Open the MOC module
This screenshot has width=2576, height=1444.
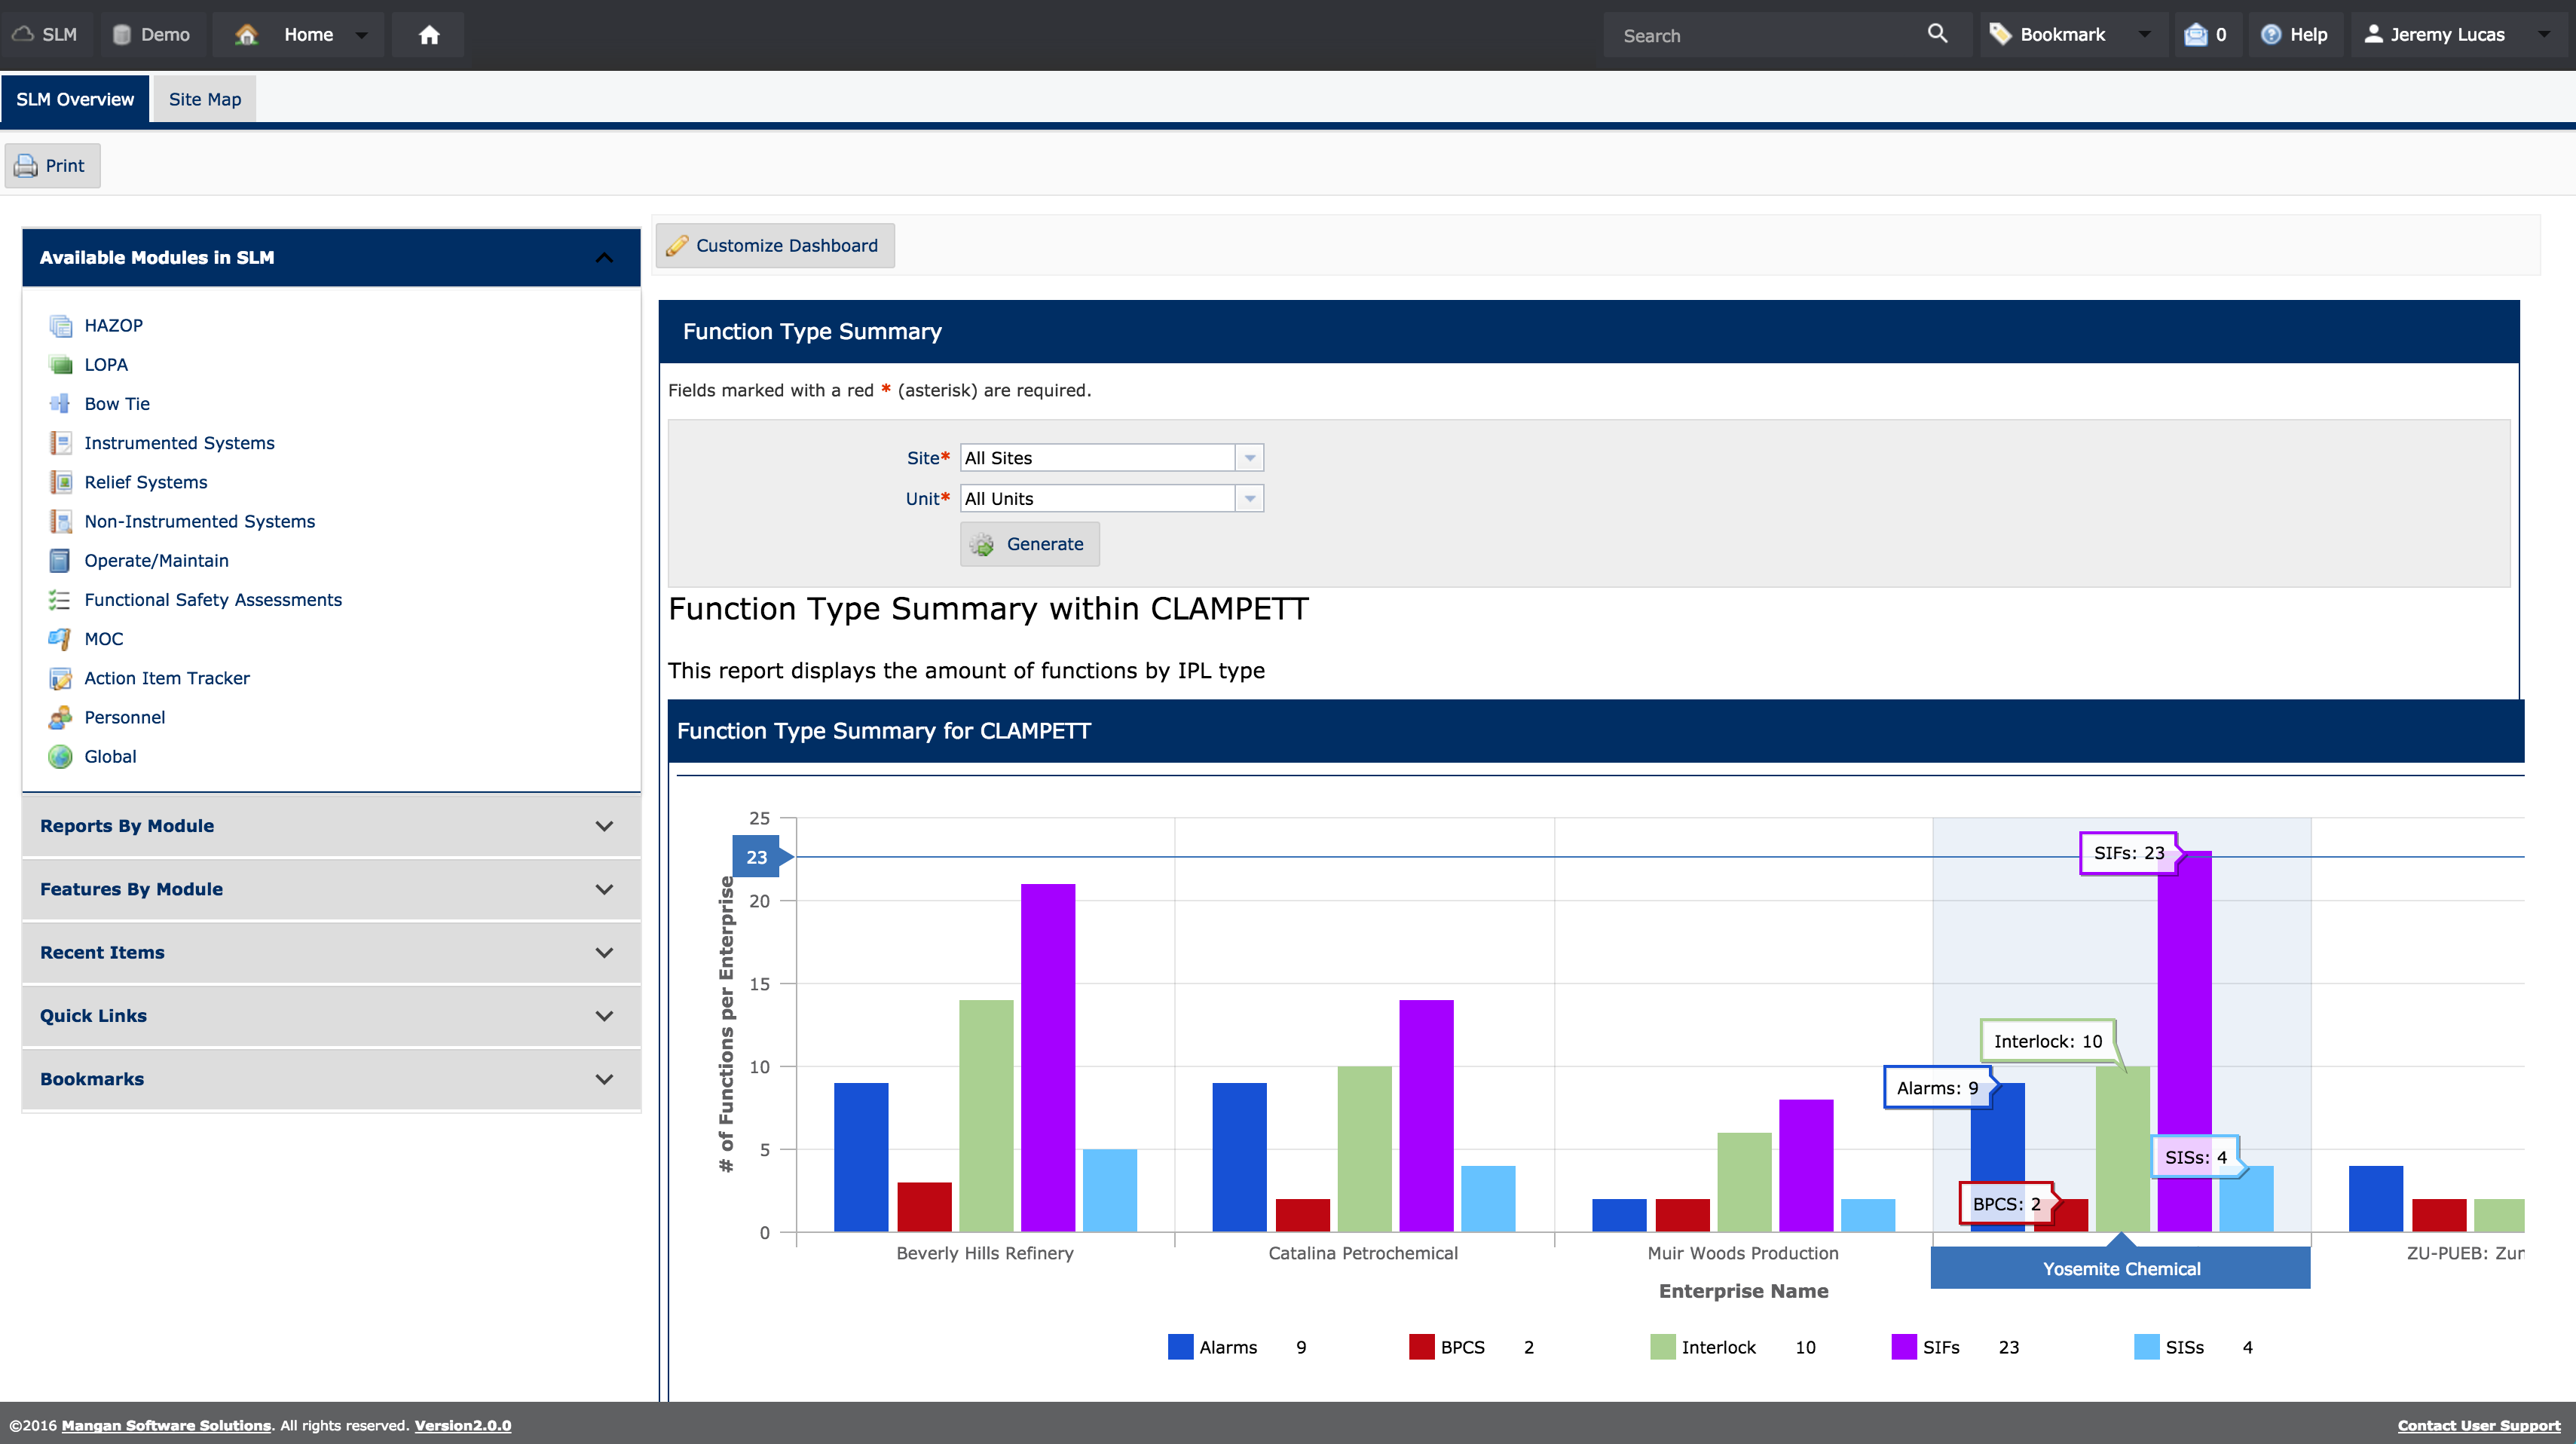click(103, 638)
